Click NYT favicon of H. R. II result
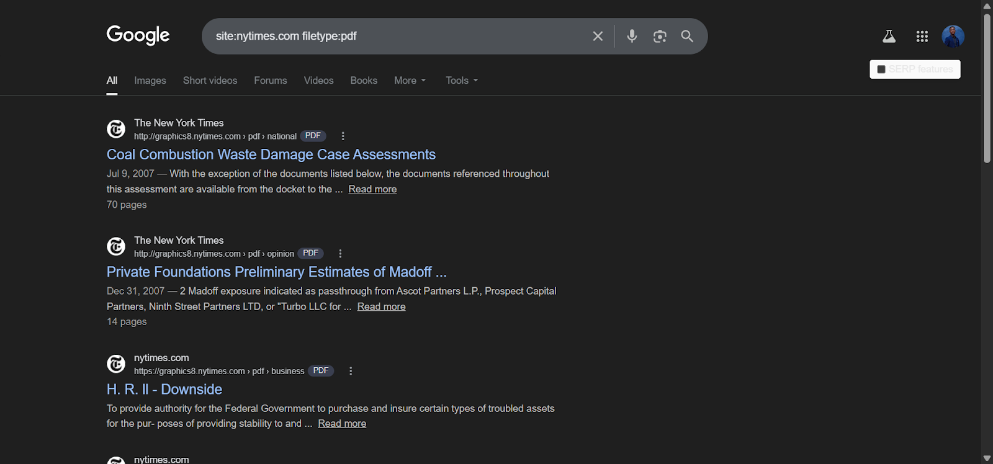The width and height of the screenshot is (993, 464). click(x=116, y=364)
